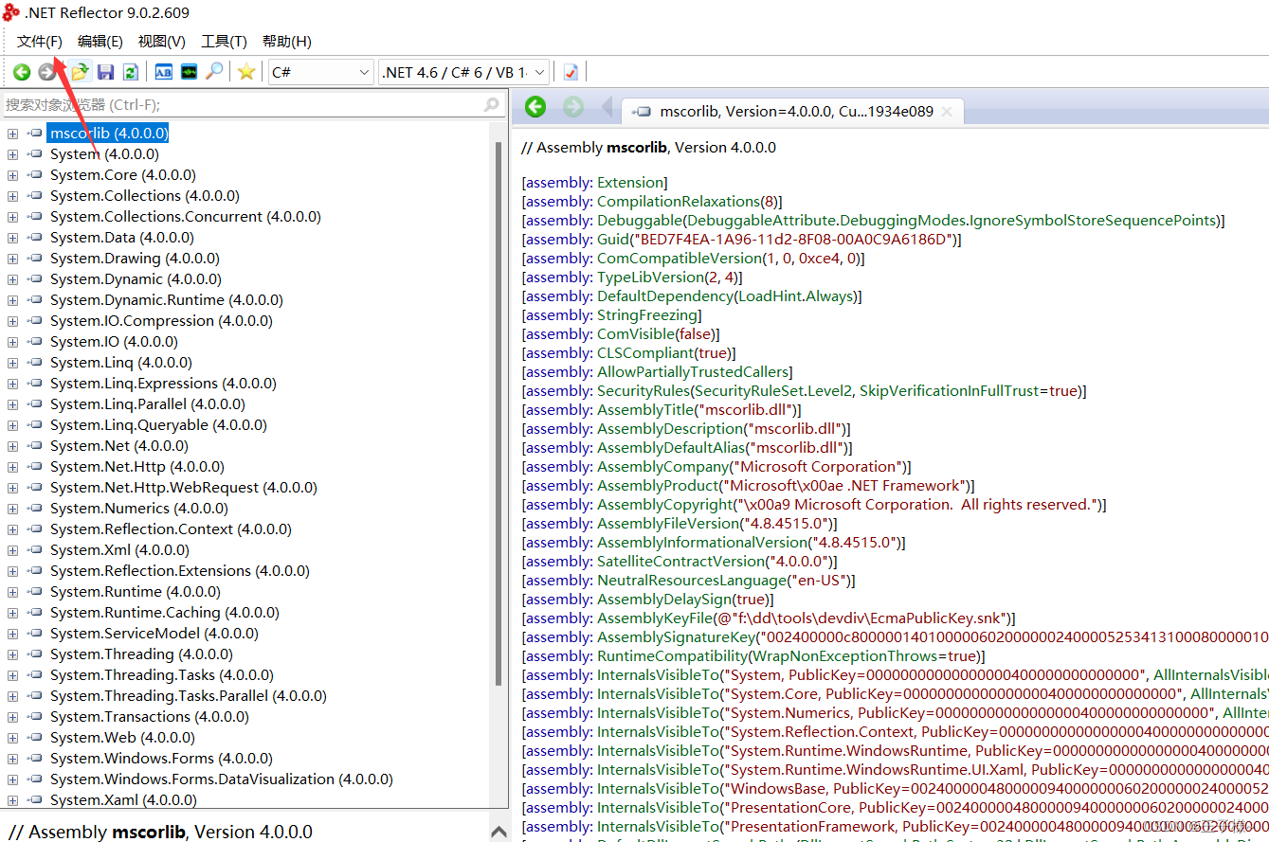Click the NeutralResourcesLanguage attribute link

tap(690, 581)
